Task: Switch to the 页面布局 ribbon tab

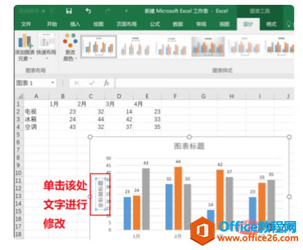Action: pos(127,24)
